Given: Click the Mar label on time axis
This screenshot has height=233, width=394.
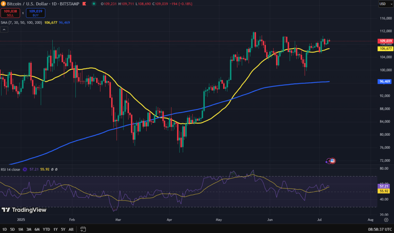Looking at the screenshot, I should (x=118, y=220).
